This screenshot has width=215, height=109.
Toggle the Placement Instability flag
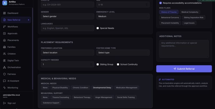[x=170, y=23]
